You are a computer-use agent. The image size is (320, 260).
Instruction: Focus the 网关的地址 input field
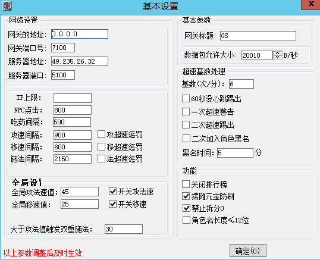(x=80, y=34)
